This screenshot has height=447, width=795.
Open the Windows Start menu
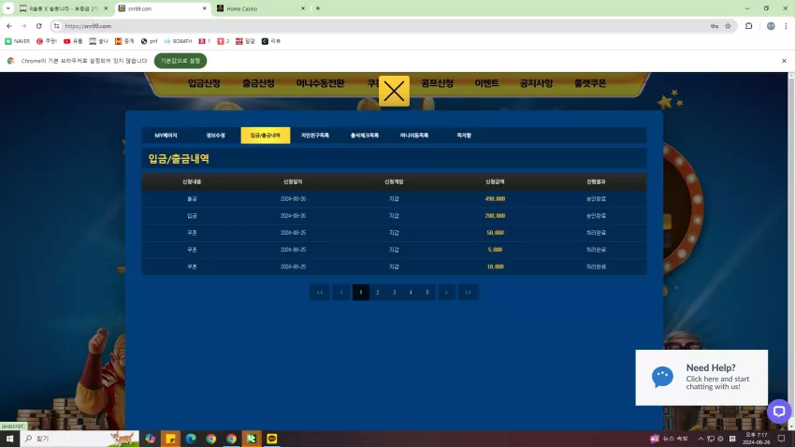click(9, 439)
